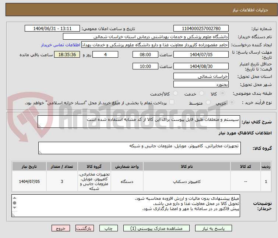Screen dimensions: 278x238
Task: Click the ردیف column header
Action: [266, 166]
